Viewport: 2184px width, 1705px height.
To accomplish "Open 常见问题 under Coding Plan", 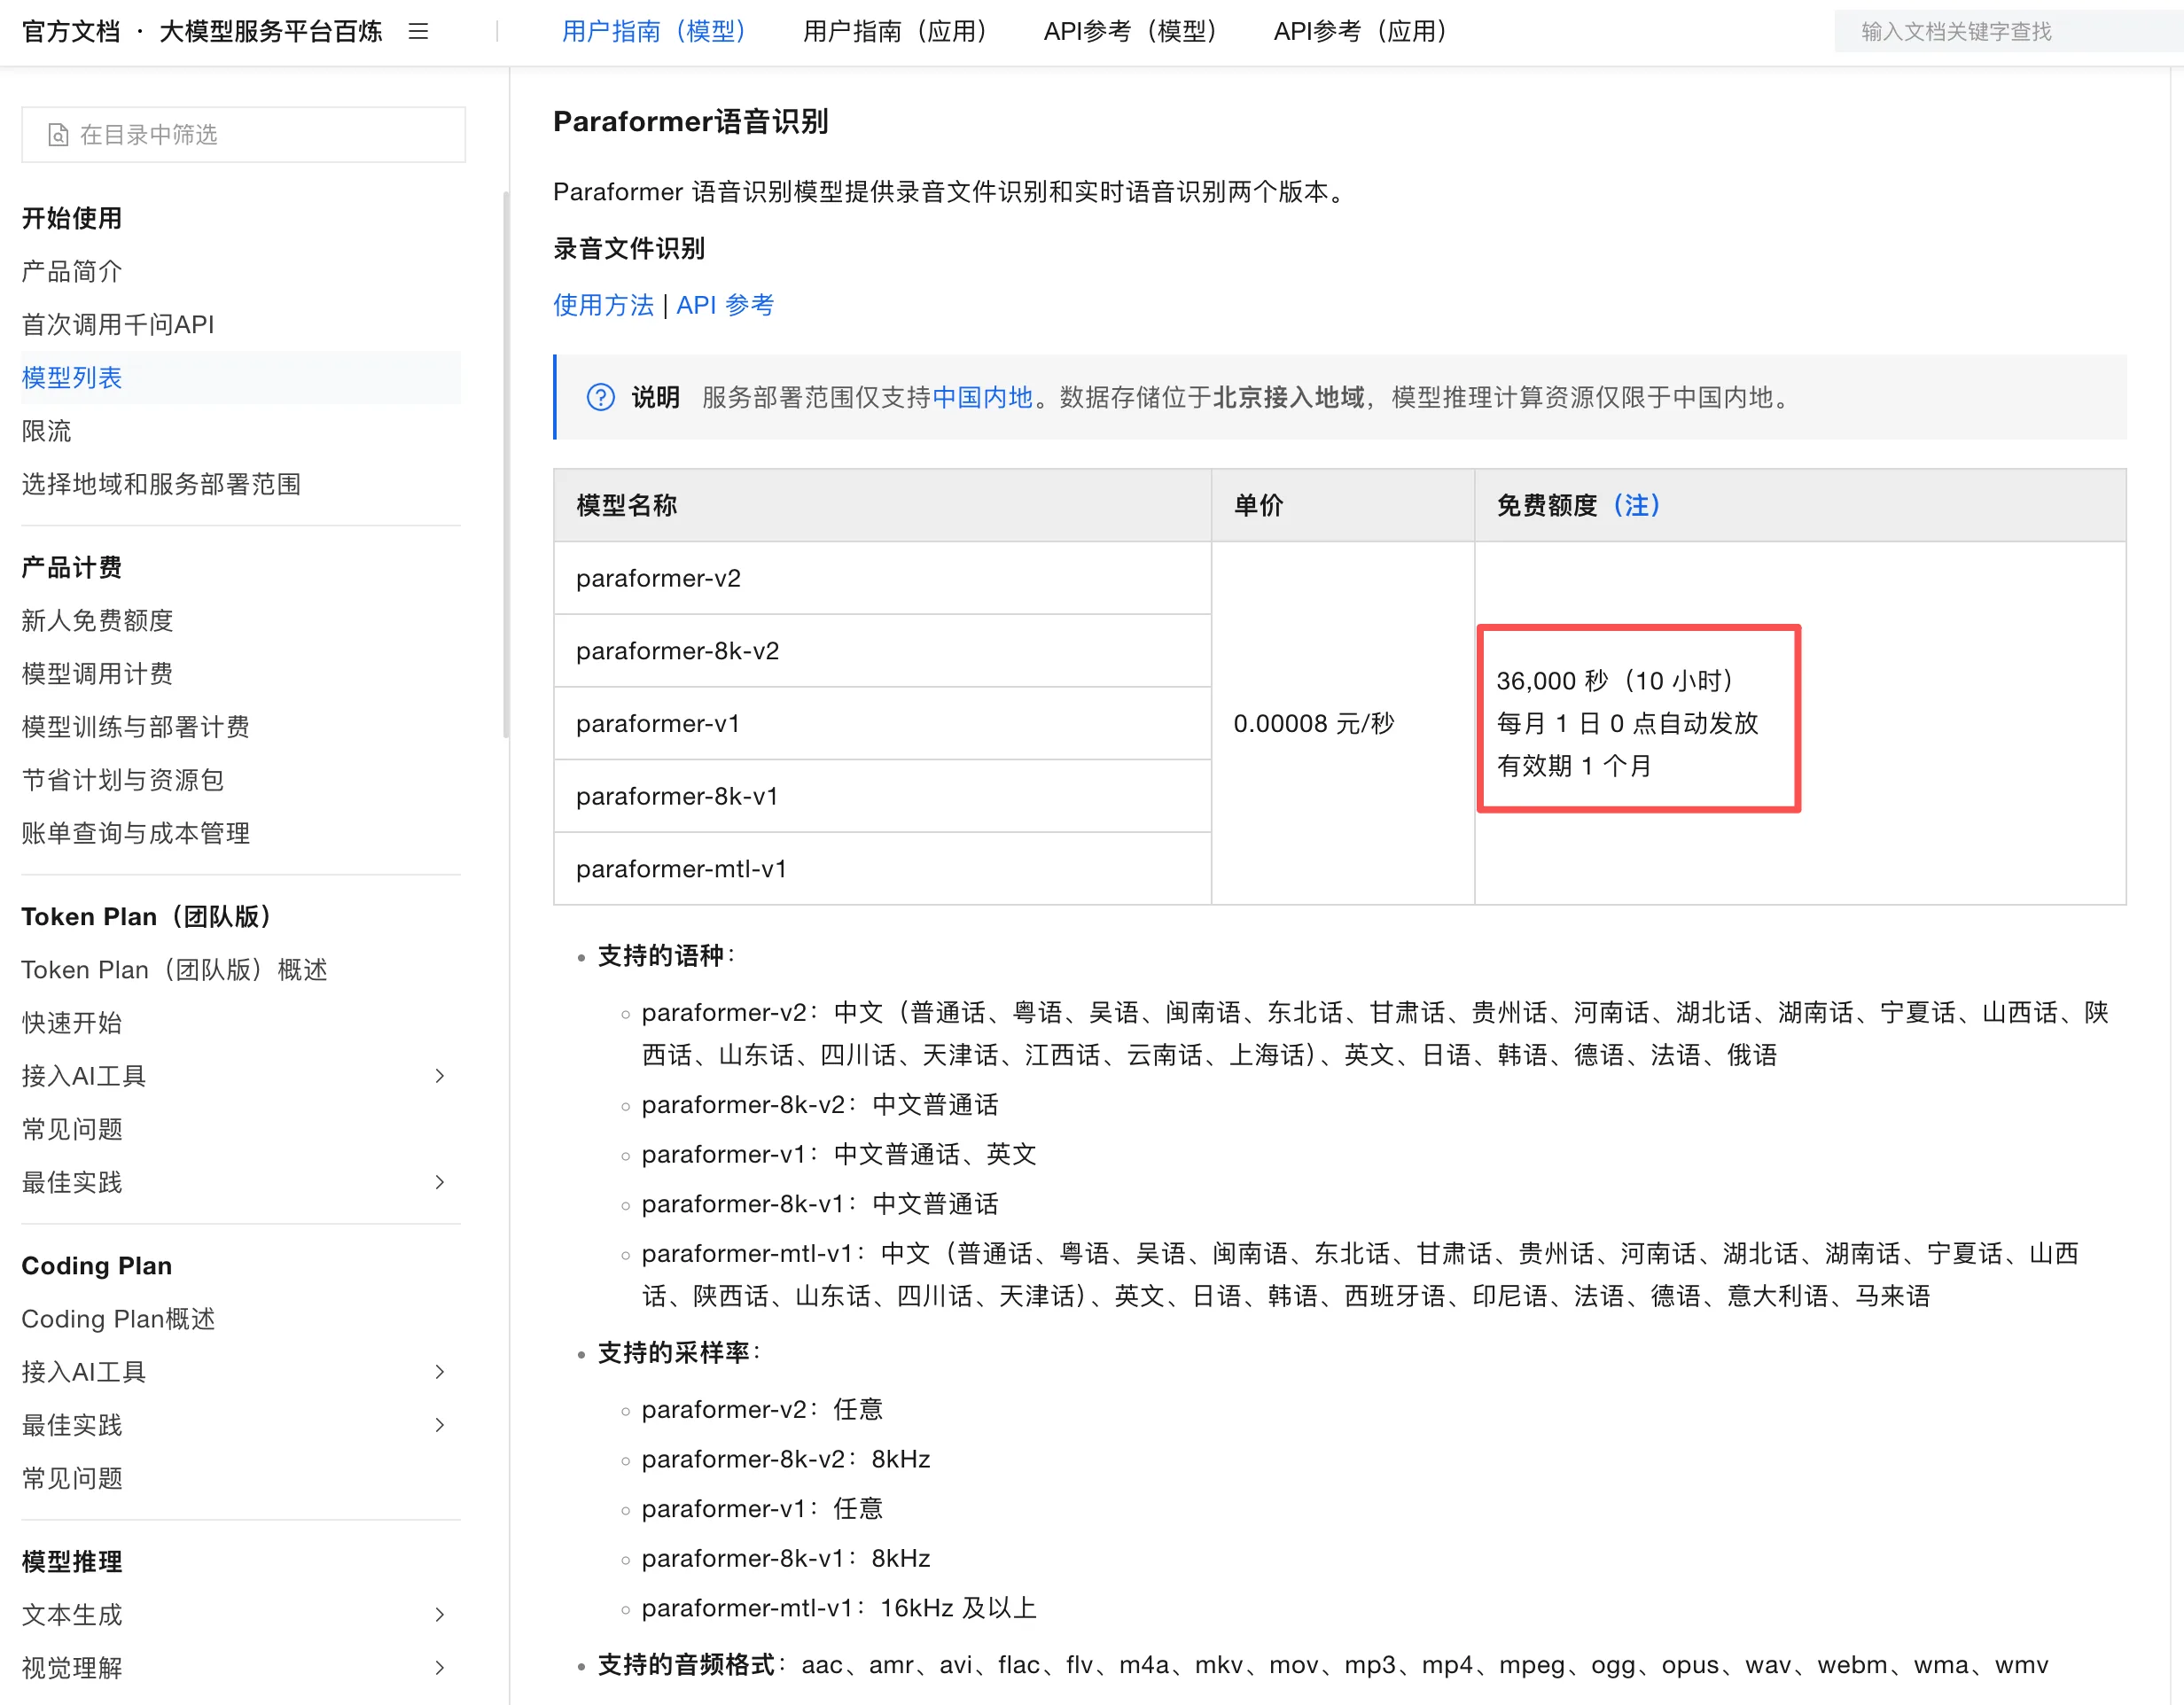I will click(72, 1478).
